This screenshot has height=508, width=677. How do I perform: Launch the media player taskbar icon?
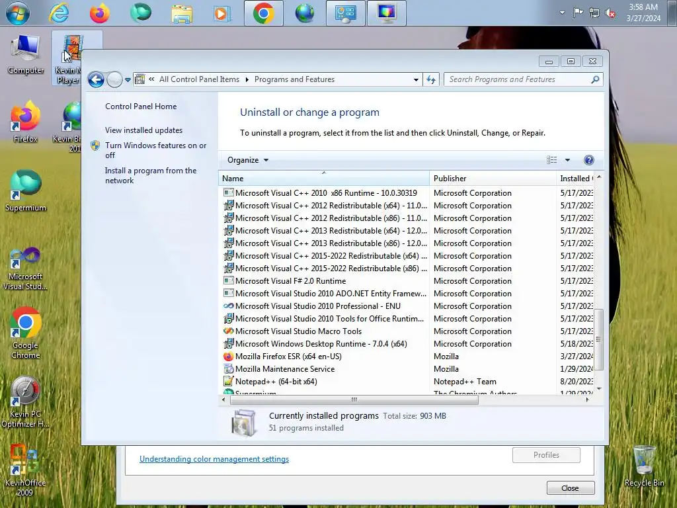pos(222,13)
